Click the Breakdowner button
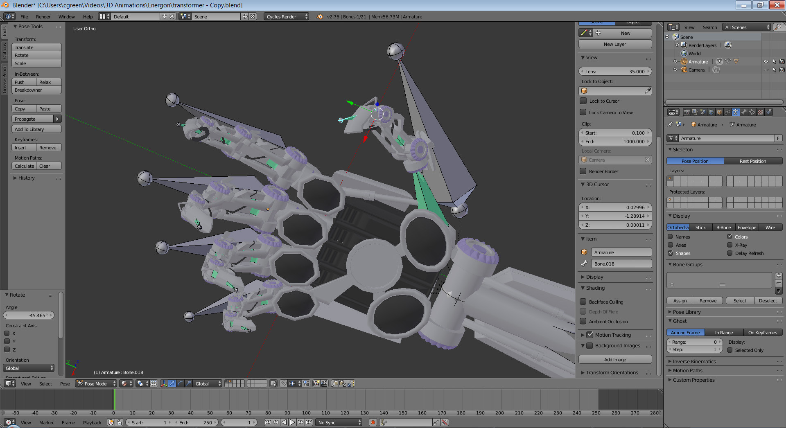Screen dimensions: 786x428 pyautogui.click(x=36, y=90)
